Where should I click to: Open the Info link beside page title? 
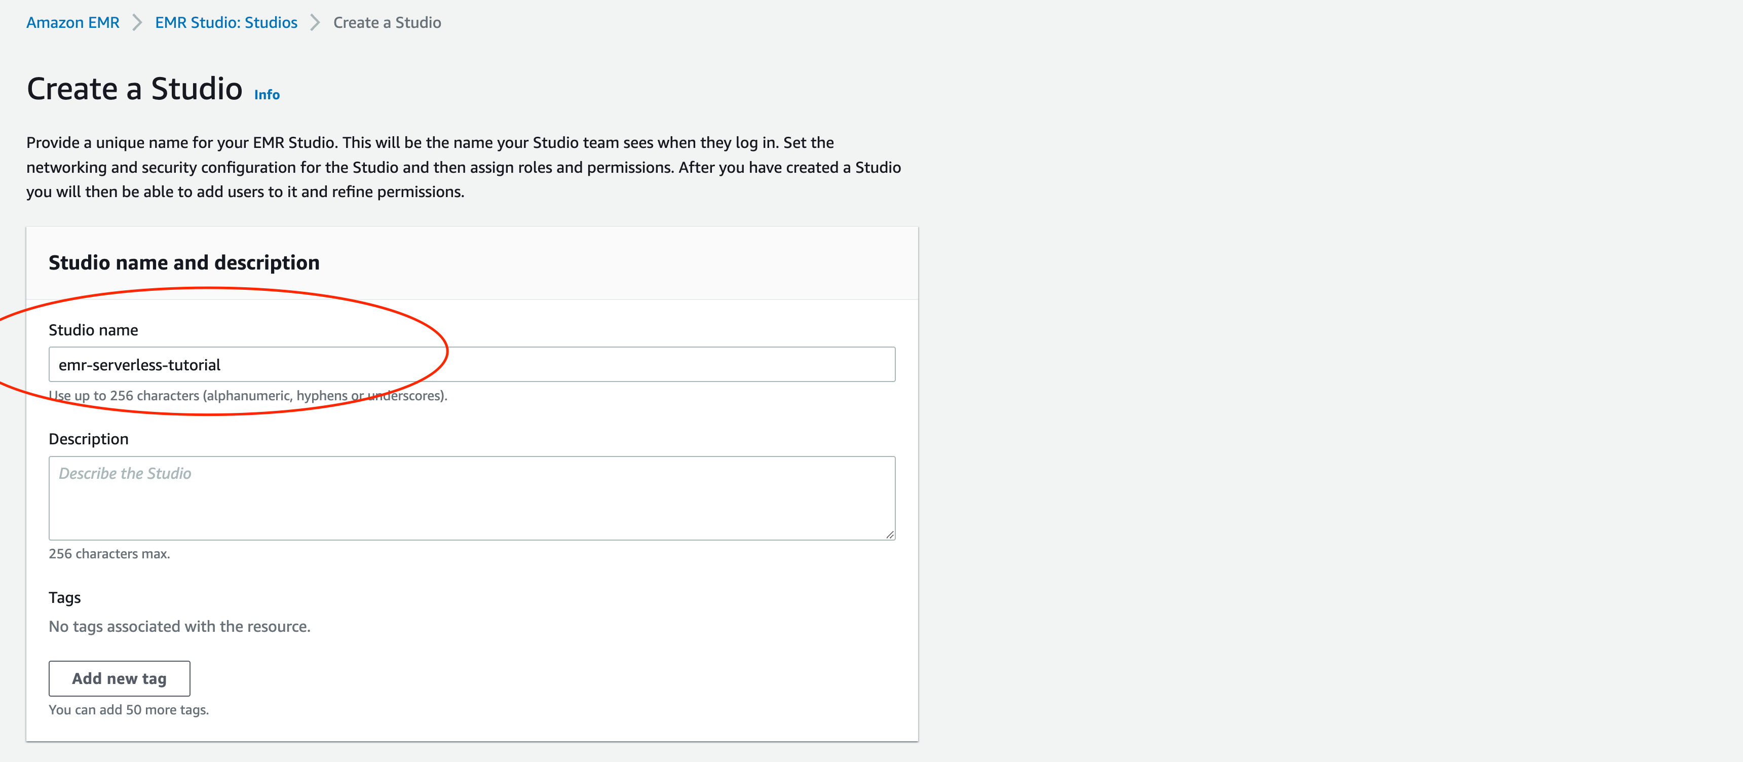point(267,95)
